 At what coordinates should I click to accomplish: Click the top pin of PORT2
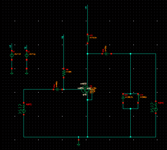click(24, 103)
